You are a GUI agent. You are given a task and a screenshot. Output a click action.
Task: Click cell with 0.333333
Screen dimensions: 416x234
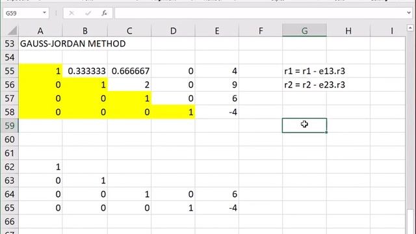coord(85,71)
